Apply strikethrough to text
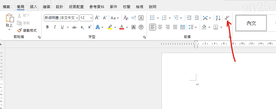 click(x=75, y=27)
